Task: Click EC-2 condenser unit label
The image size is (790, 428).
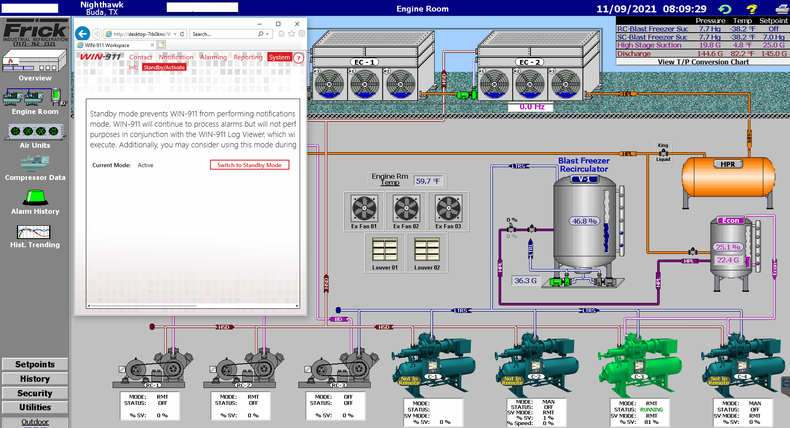Action: pyautogui.click(x=530, y=62)
